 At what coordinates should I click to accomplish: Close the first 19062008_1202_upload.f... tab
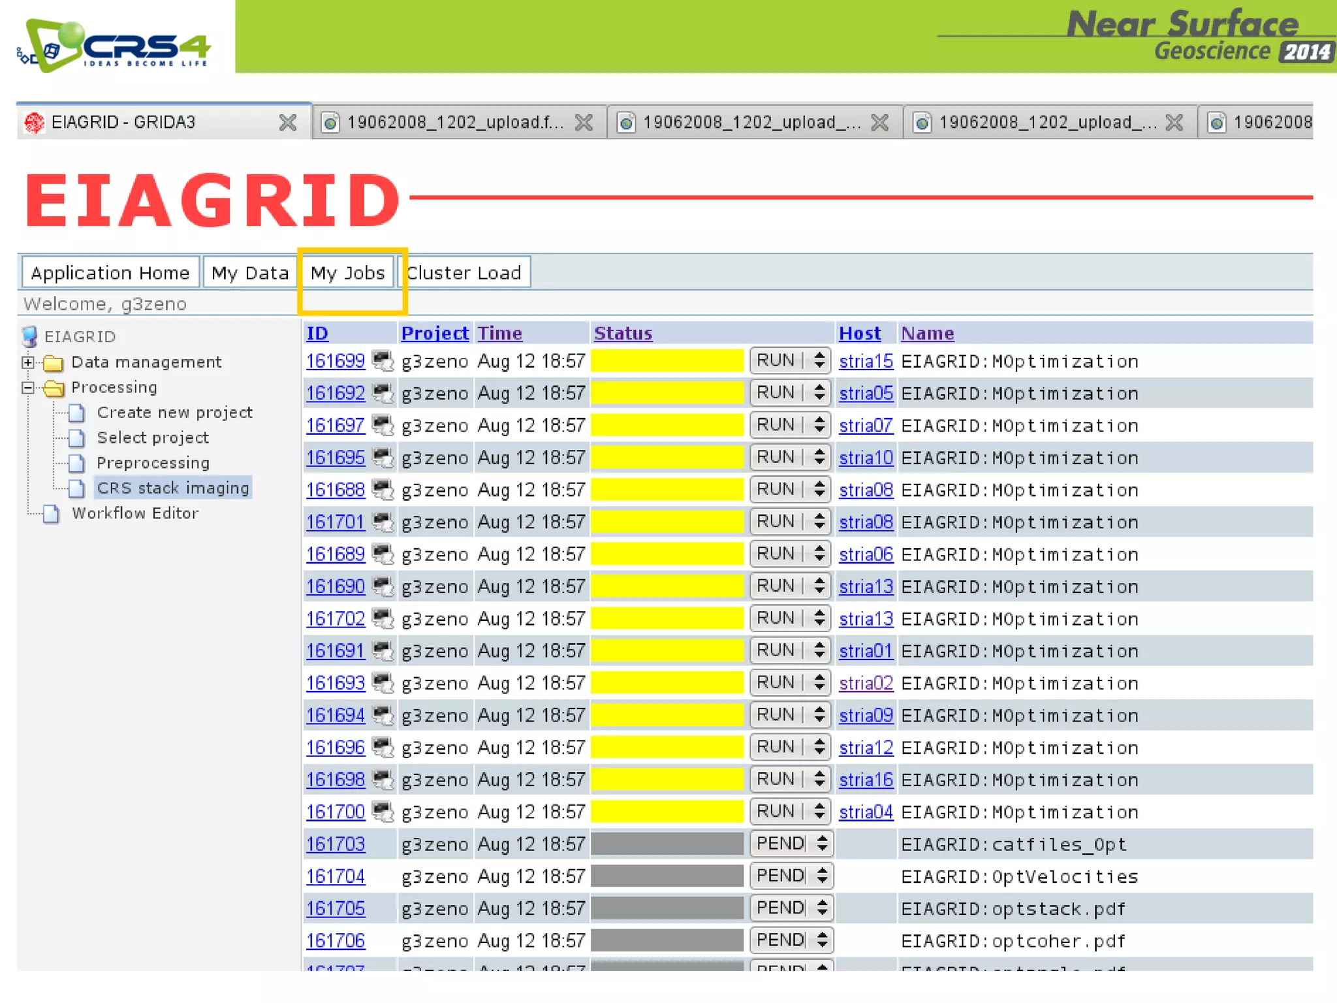pyautogui.click(x=584, y=122)
